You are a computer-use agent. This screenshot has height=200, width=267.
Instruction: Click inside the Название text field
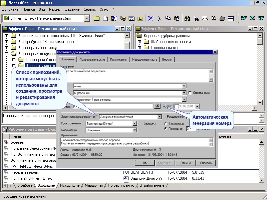tap(135, 75)
